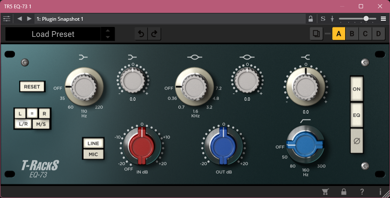
Task: Click the high shelf gain knob
Action: pos(306,87)
